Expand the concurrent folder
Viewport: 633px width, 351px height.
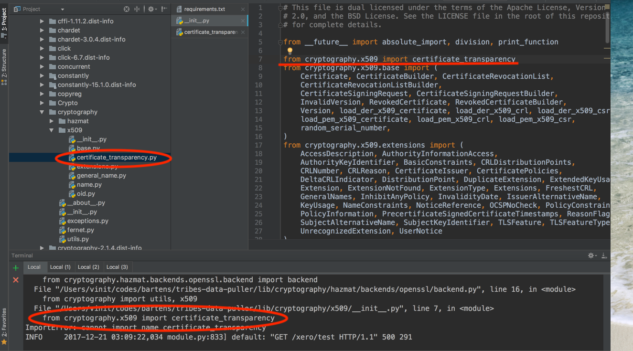point(42,66)
